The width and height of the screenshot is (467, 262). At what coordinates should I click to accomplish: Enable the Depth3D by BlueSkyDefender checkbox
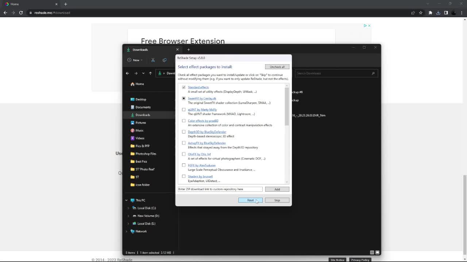click(184, 132)
